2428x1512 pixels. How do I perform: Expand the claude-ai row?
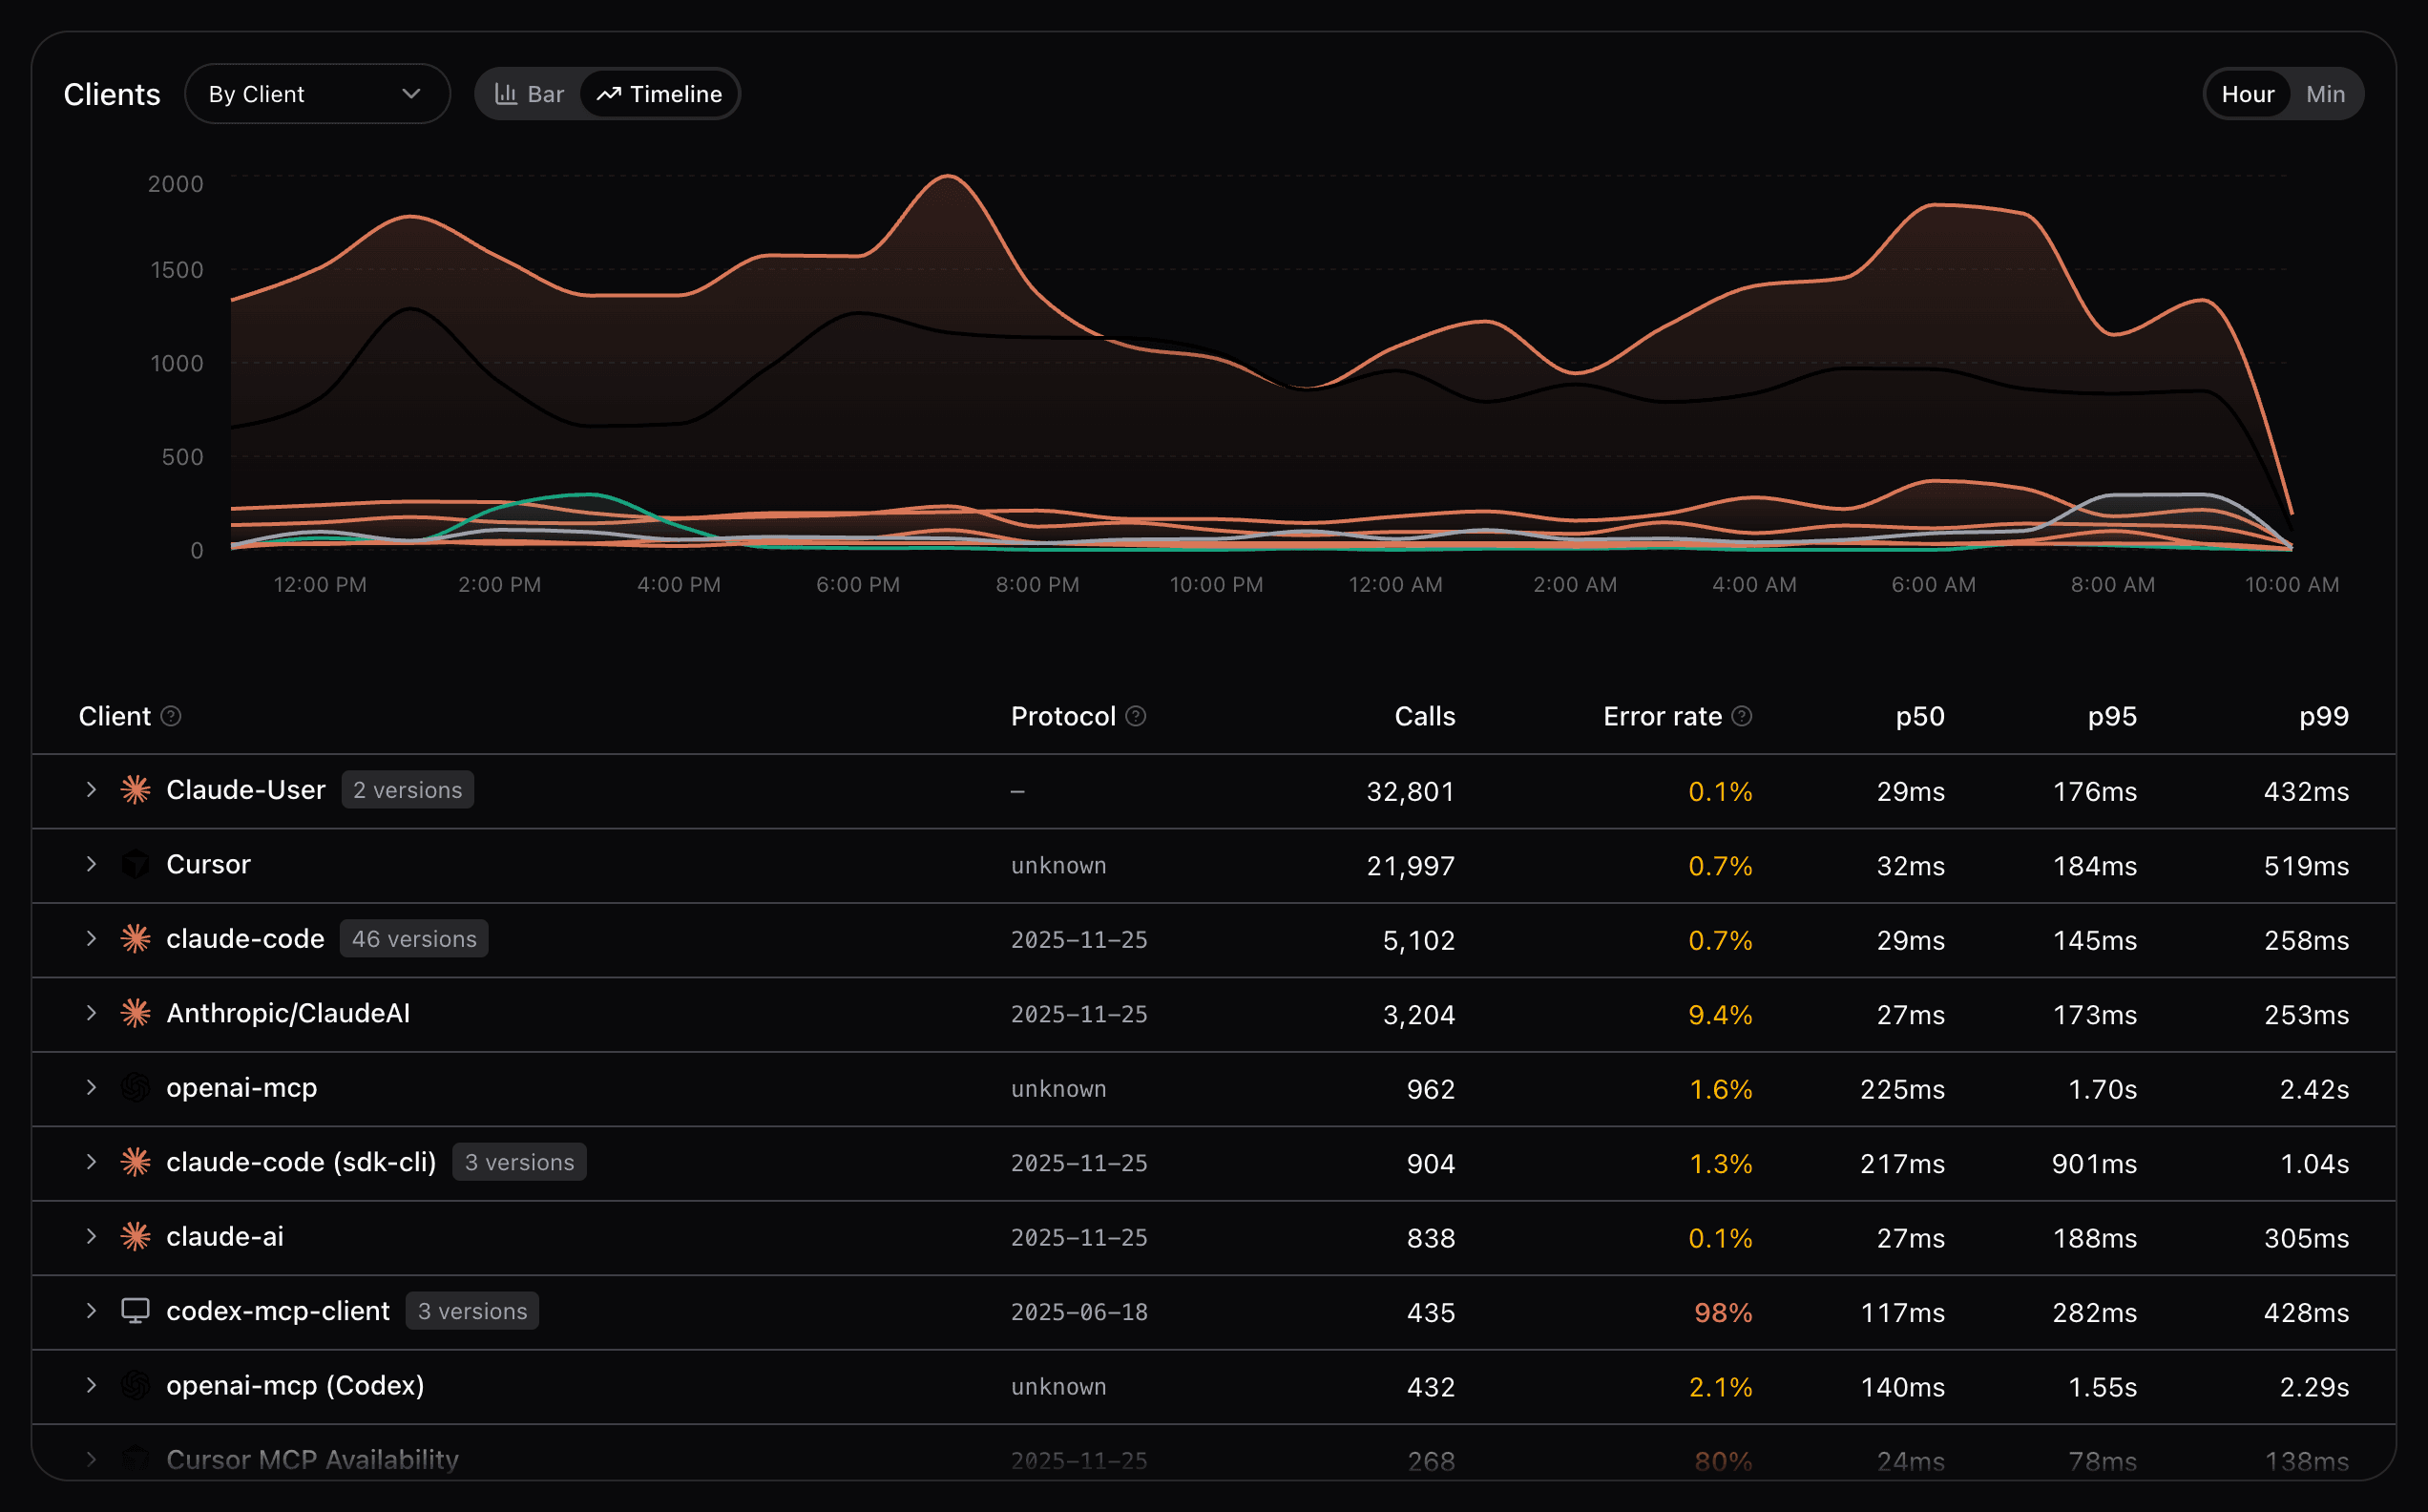[x=91, y=1237]
